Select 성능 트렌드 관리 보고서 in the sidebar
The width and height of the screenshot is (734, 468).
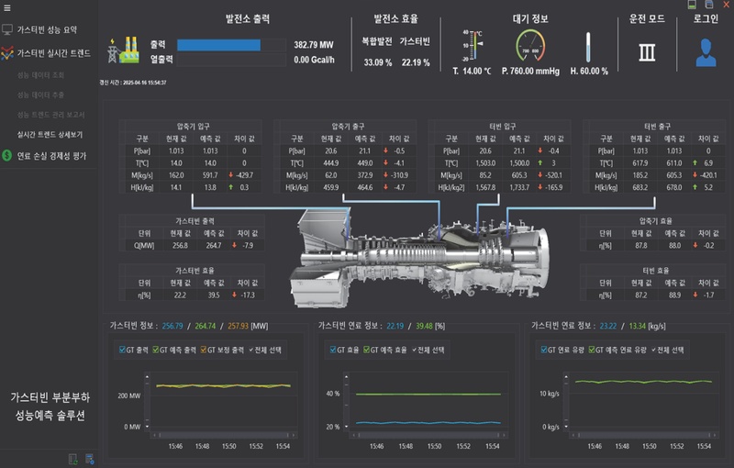coord(51,115)
